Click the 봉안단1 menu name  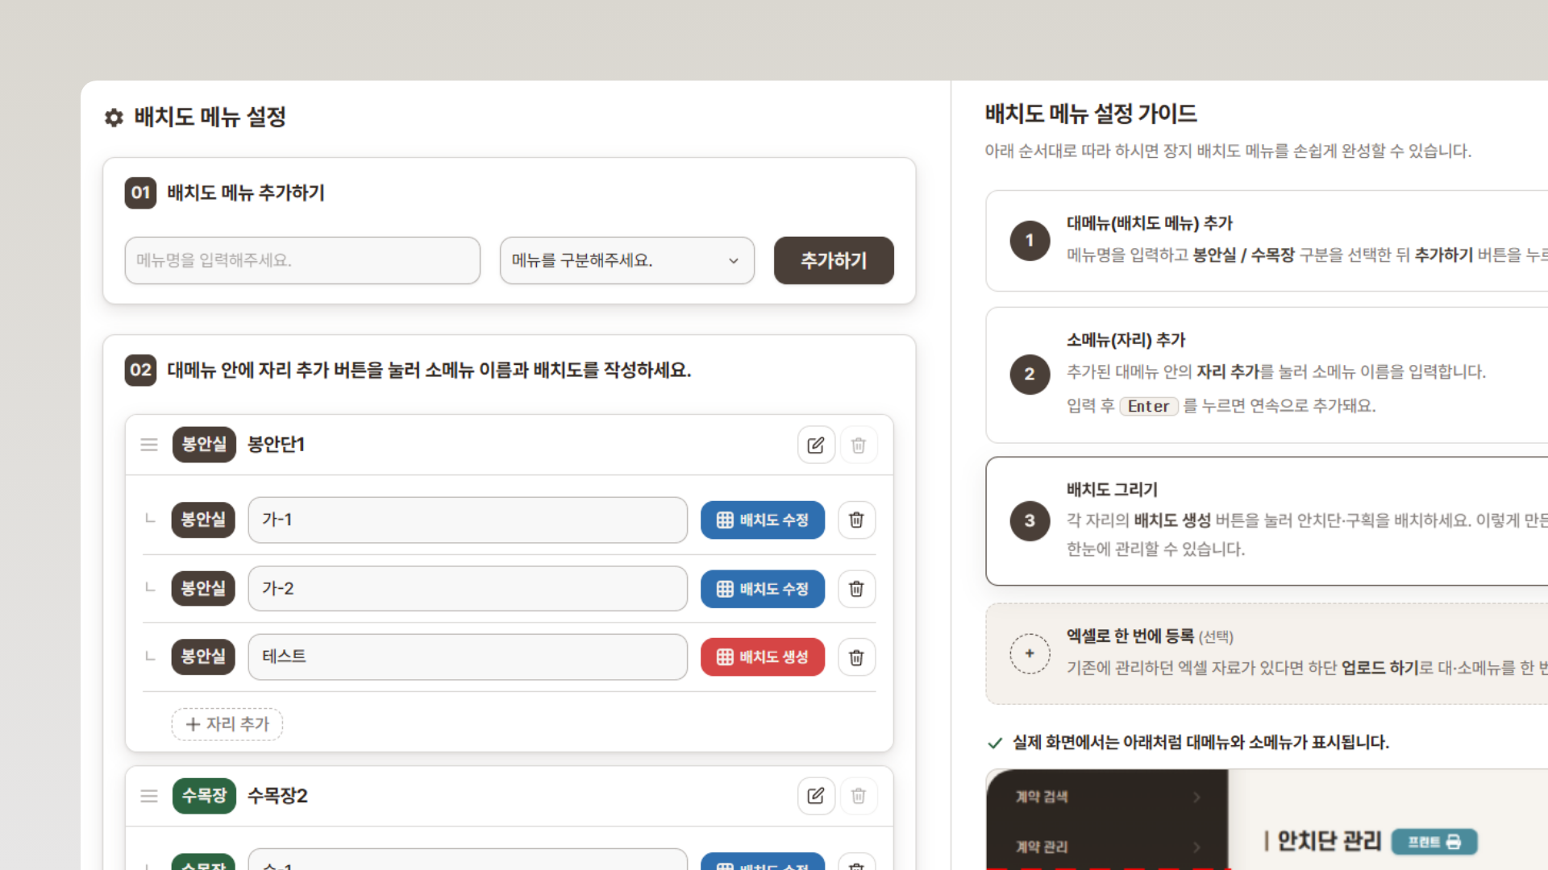(x=276, y=445)
